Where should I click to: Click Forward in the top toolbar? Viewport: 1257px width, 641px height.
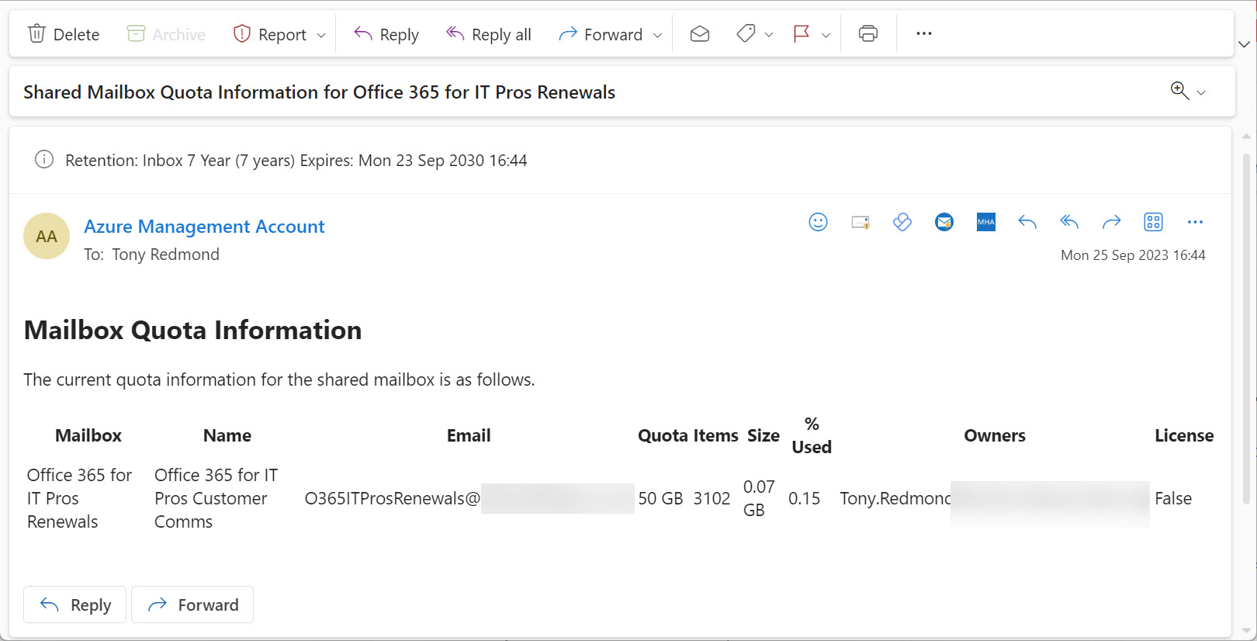coord(601,34)
